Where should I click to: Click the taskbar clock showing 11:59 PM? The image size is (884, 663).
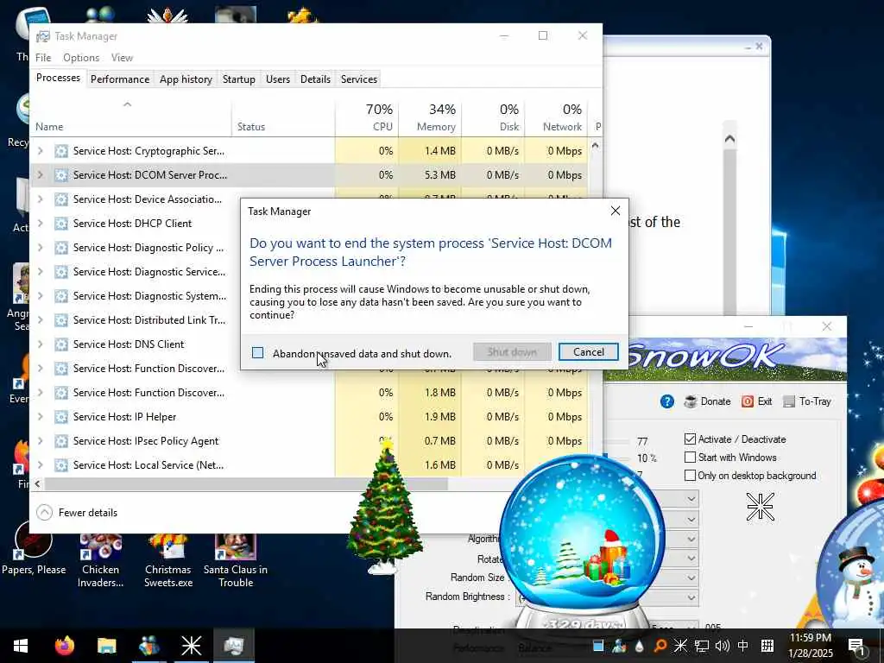tap(810, 646)
